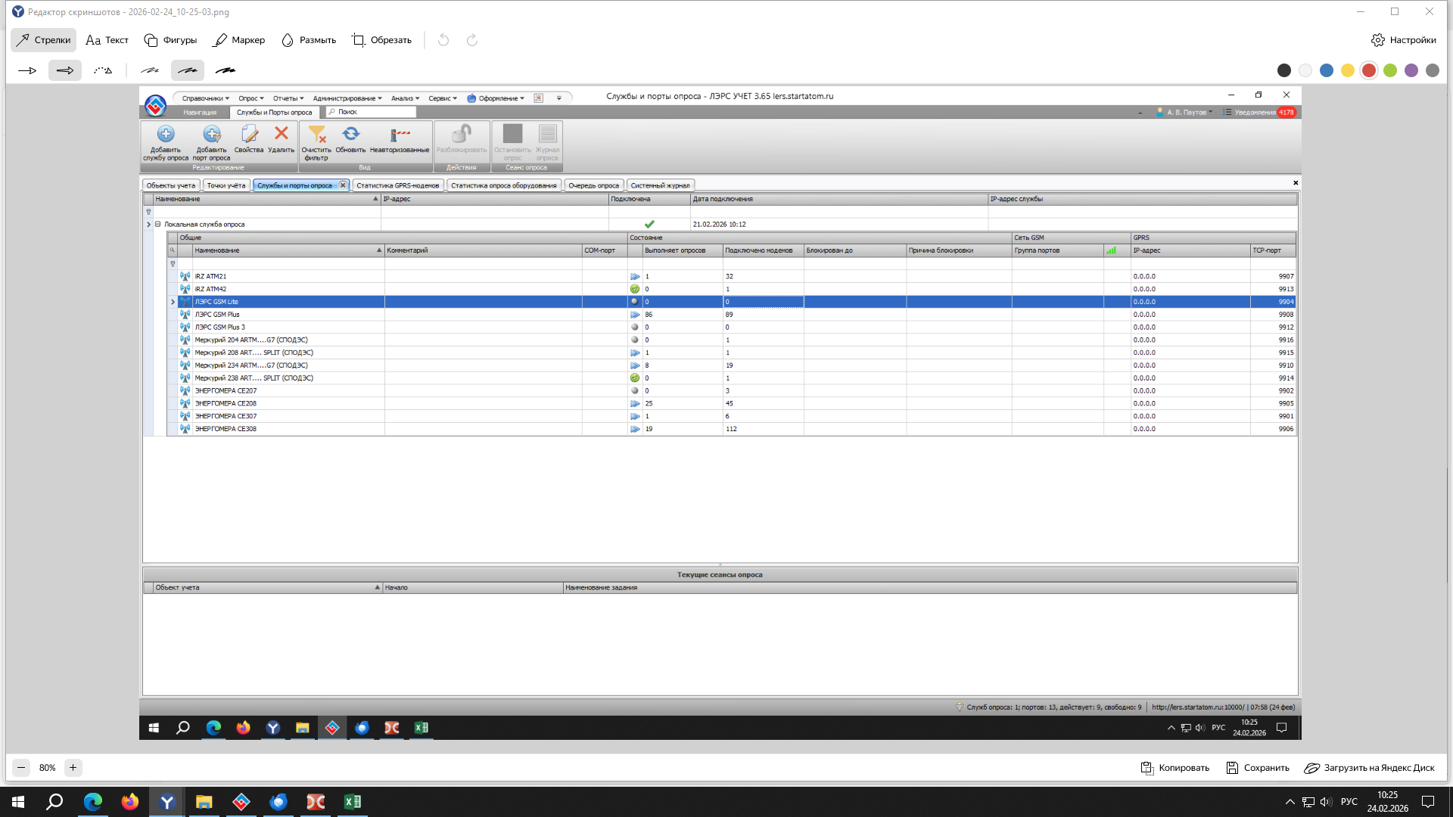This screenshot has height=817, width=1453.
Task: Select the Стрелки arrow tool
Action: 43,40
